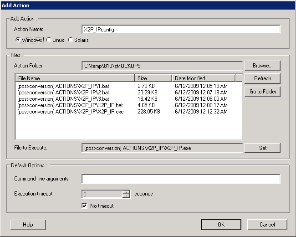Click Set to assign the file to execute
Image resolution: width=296 pixels, height=237 pixels.
(262, 148)
